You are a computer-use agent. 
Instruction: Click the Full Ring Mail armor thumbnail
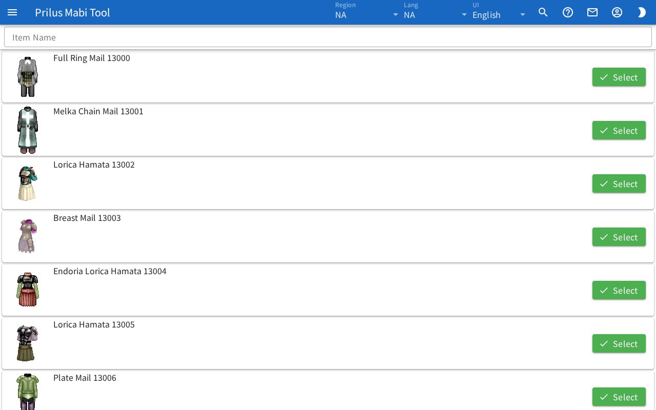pos(28,77)
